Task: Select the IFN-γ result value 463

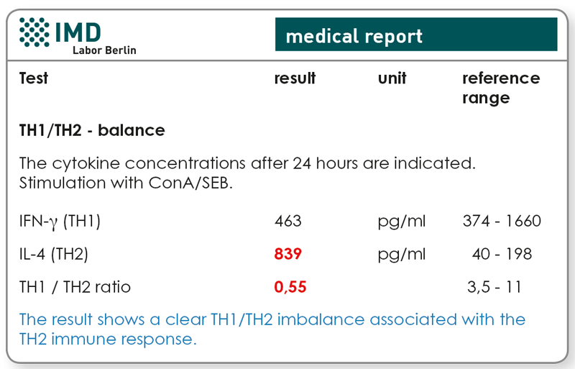Action: point(288,221)
